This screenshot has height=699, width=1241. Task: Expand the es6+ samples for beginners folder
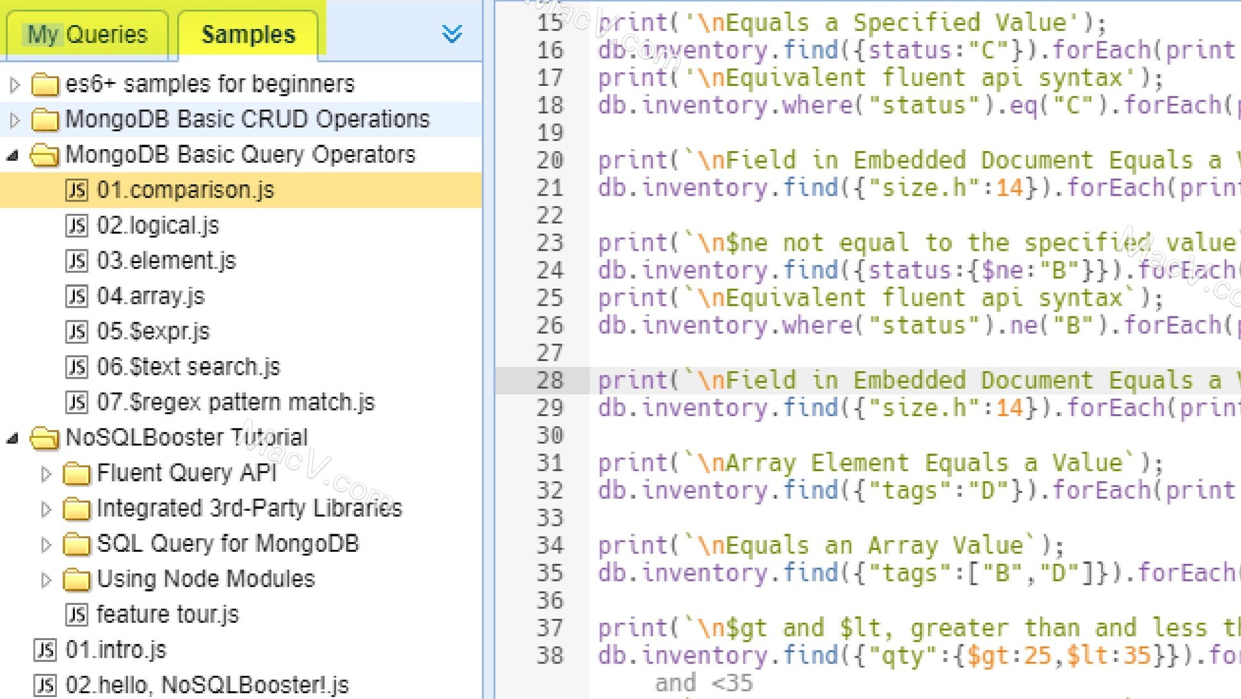15,84
